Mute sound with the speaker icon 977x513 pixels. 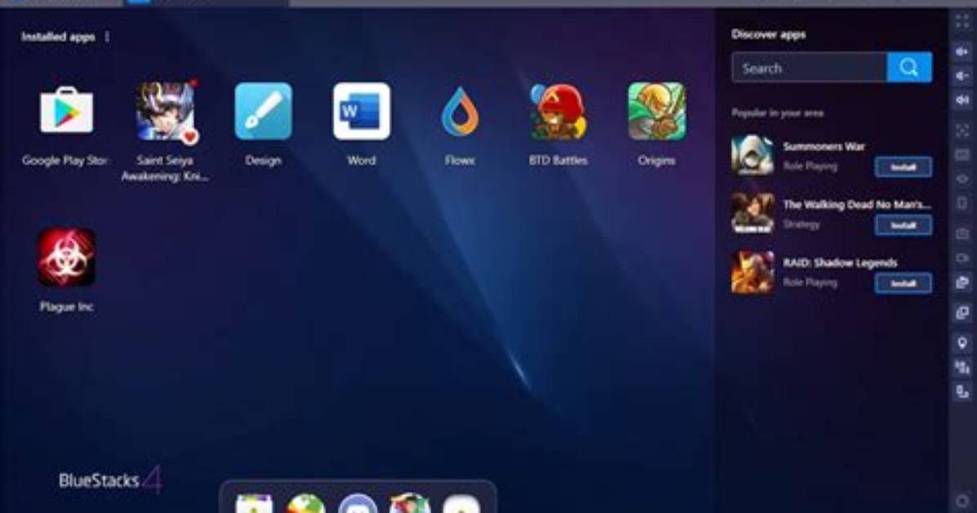click(962, 100)
